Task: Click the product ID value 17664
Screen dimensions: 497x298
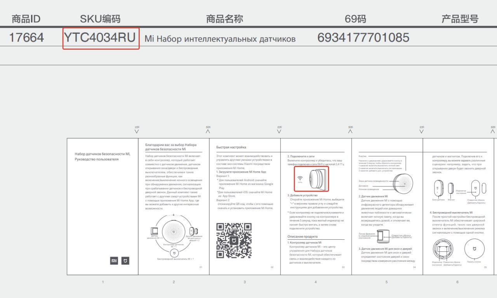Action: (26, 37)
